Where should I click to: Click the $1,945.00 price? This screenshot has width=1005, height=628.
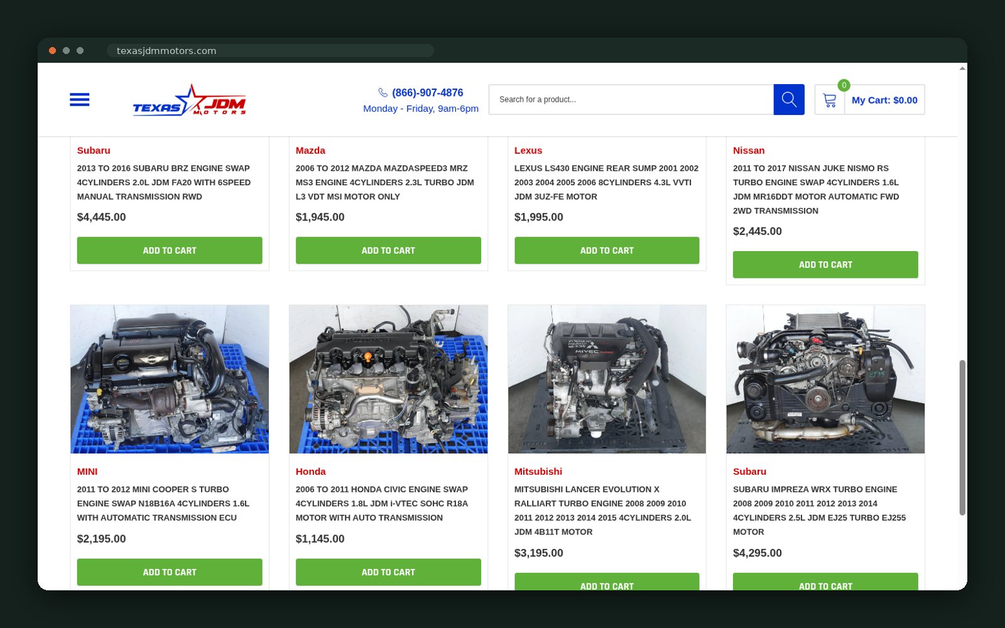point(320,217)
